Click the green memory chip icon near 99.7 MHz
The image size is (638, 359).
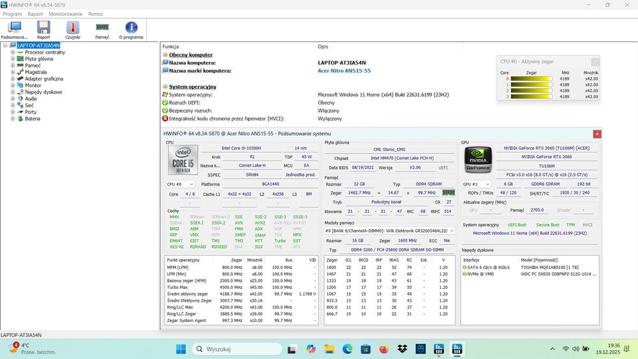point(449,193)
